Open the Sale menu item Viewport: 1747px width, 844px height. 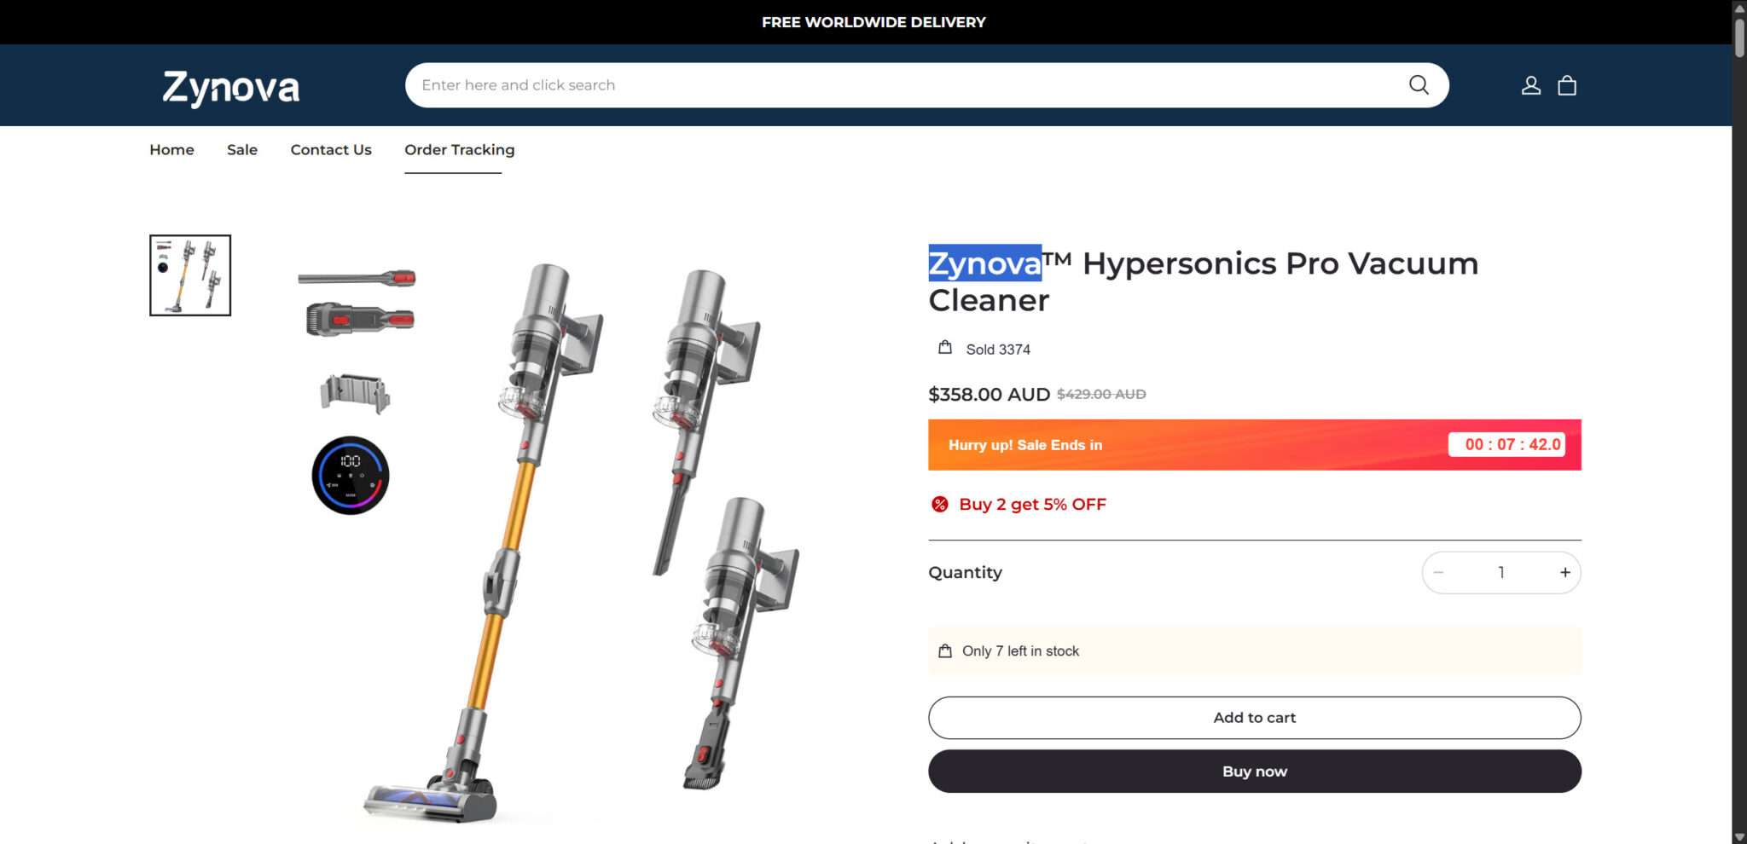click(x=242, y=150)
